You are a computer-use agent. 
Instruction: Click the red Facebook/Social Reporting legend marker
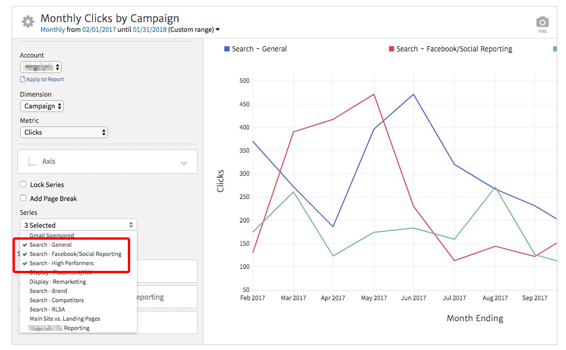click(x=391, y=49)
